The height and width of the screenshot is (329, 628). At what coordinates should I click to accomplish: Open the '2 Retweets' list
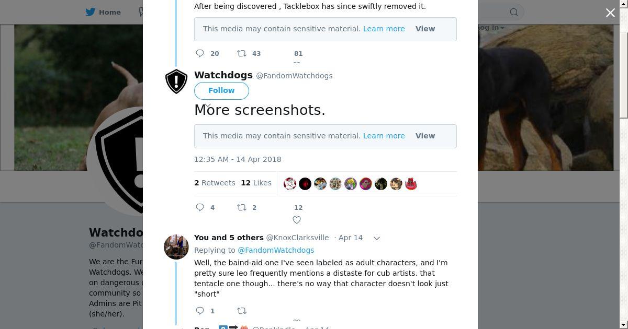coord(215,183)
